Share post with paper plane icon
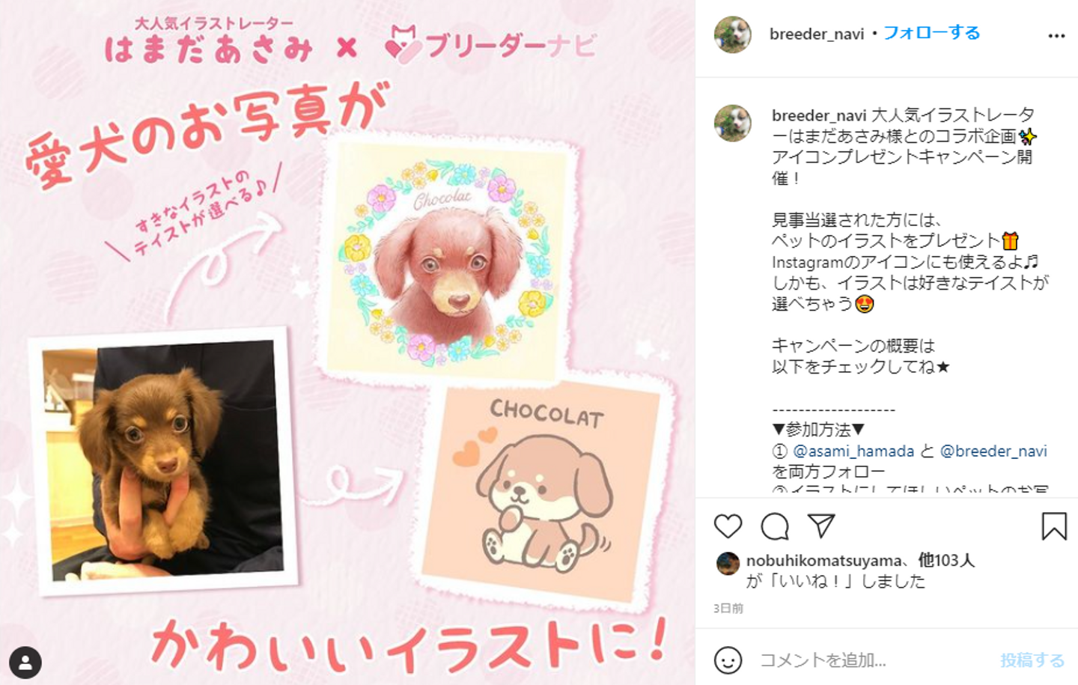1078x685 pixels. [821, 526]
